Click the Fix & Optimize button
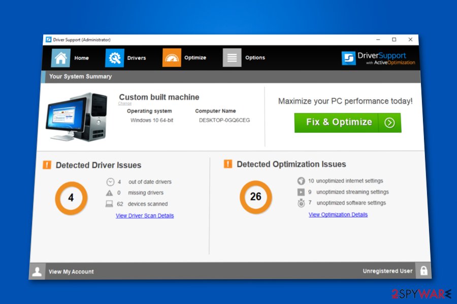Viewport: 457px width, 304px height. [348, 123]
